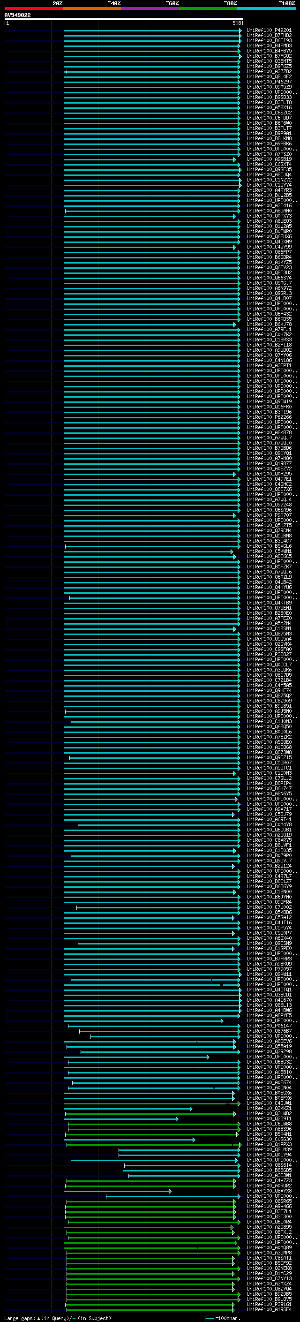
Task: Click the green ~80% identity legend segment
Action: tap(208, 8)
